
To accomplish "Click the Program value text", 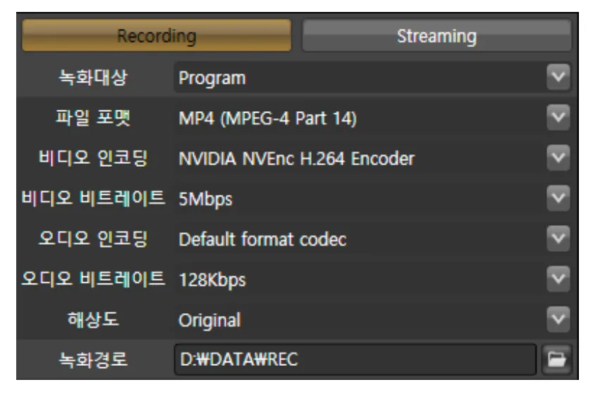I will pos(212,78).
